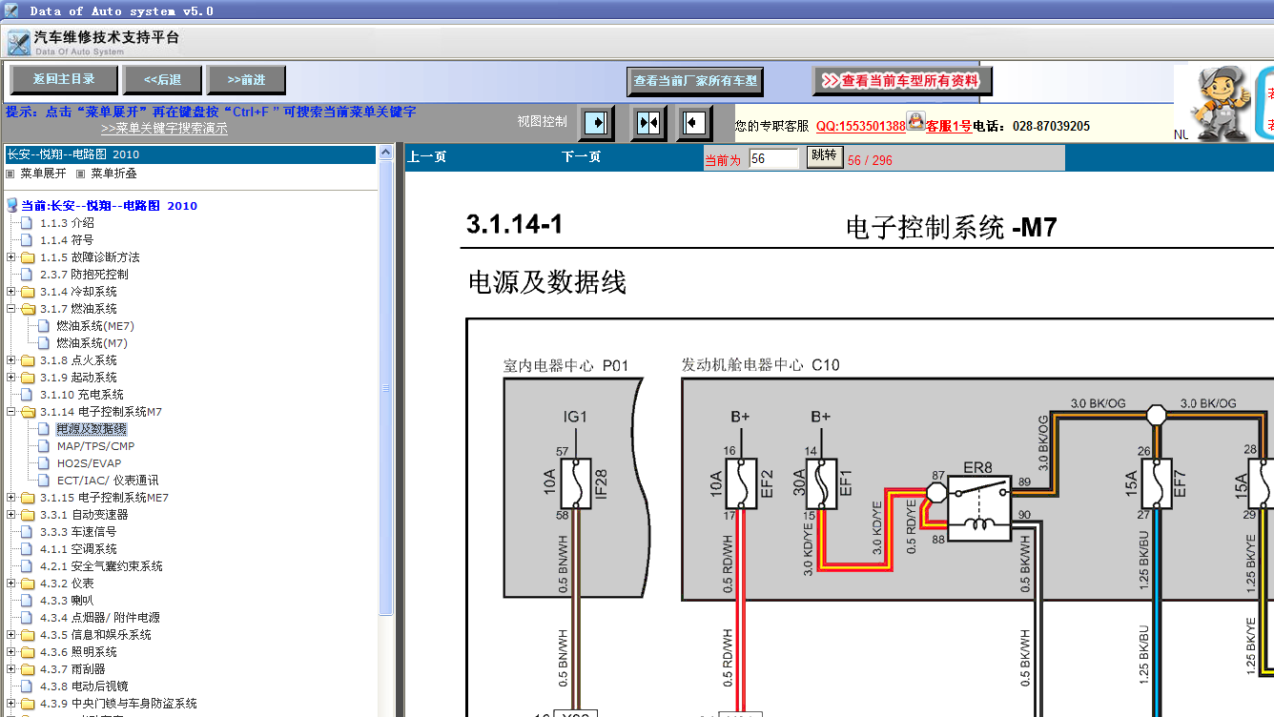This screenshot has height=717, width=1274.
Task: Click the view control expand-right arrow icon
Action: coord(596,123)
